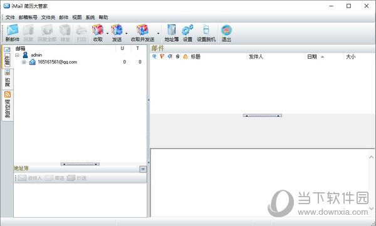Viewport: 376px width, 226px height.
Task: Toggle 设置脱机 offline mode
Action: (206, 33)
